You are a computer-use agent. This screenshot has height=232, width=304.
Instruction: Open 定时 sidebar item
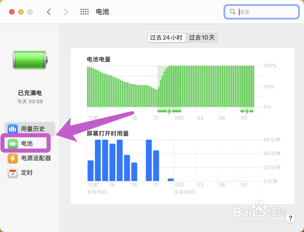(30, 172)
